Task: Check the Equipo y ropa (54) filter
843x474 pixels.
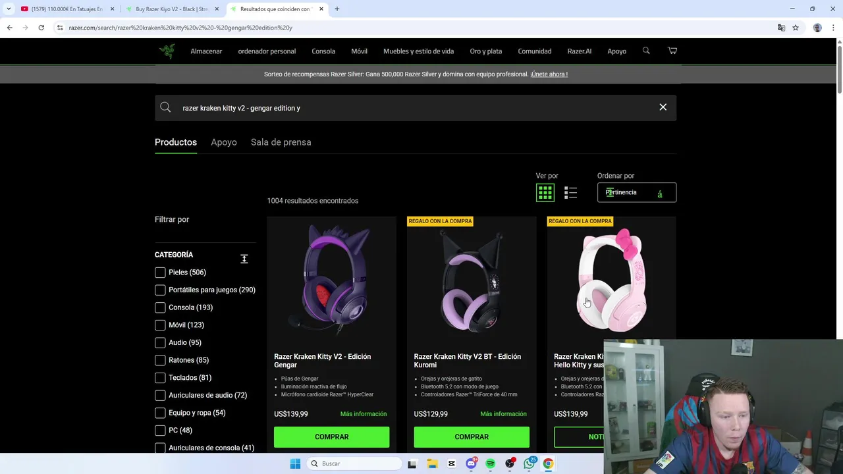Action: (x=160, y=413)
